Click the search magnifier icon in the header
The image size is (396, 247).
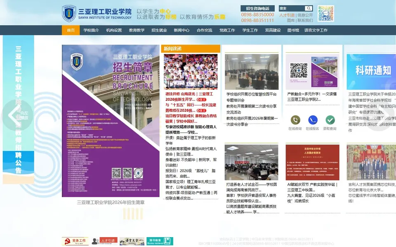[309, 8]
